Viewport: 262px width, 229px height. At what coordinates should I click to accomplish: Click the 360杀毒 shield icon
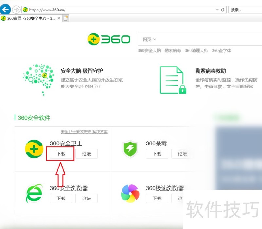coord(130,149)
